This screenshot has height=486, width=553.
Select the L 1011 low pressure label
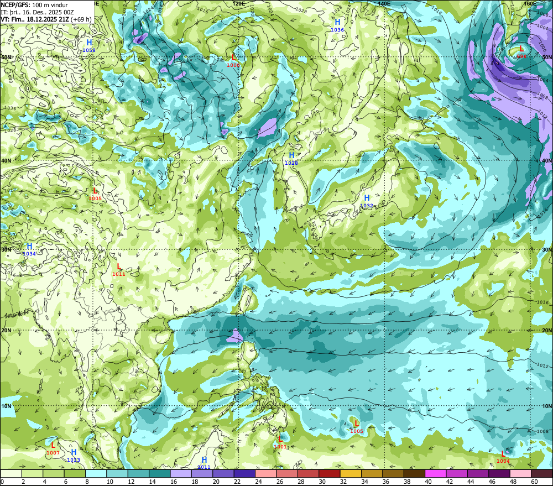[x=118, y=270]
